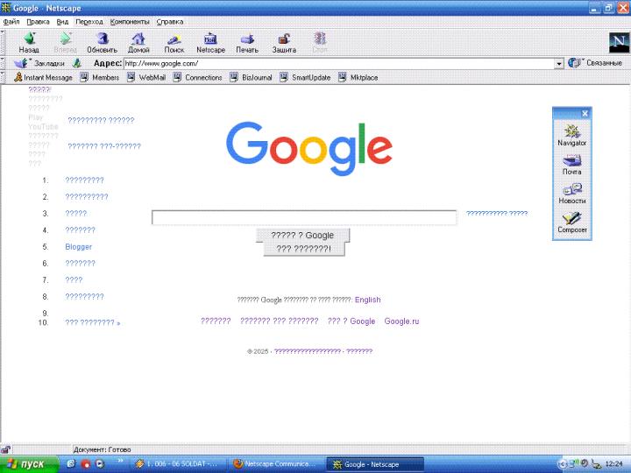Viewport: 631px width, 473px height.
Task: Open the Домой home icon
Action: click(138, 39)
